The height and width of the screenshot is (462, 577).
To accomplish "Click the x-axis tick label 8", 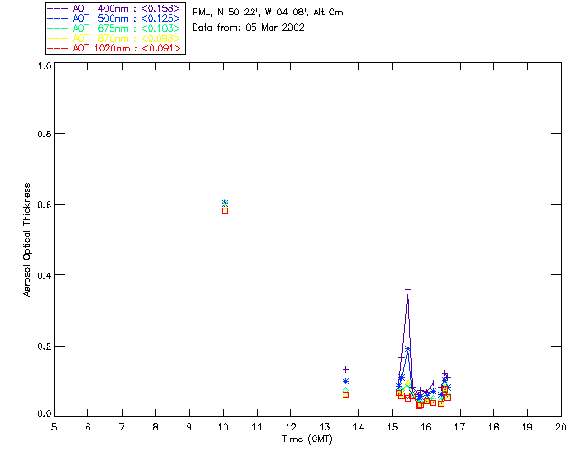I will click(x=156, y=427).
